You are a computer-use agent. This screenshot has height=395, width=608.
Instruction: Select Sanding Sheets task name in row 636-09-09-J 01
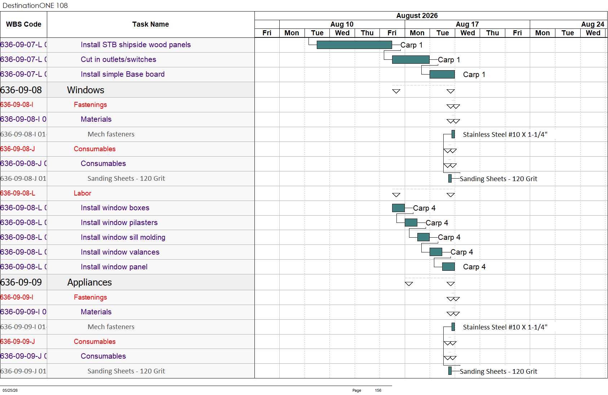click(126, 371)
